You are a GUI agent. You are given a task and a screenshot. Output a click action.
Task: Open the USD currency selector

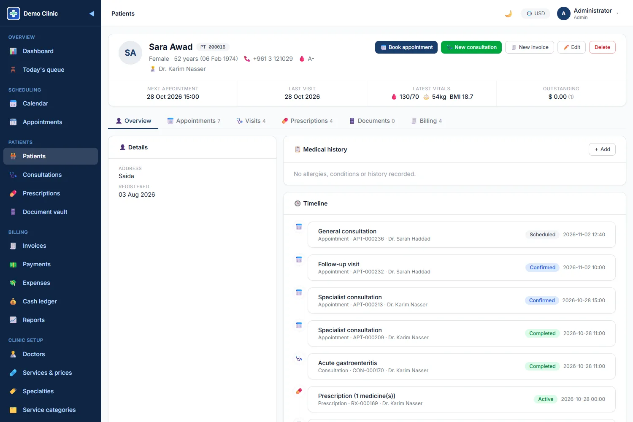[536, 14]
